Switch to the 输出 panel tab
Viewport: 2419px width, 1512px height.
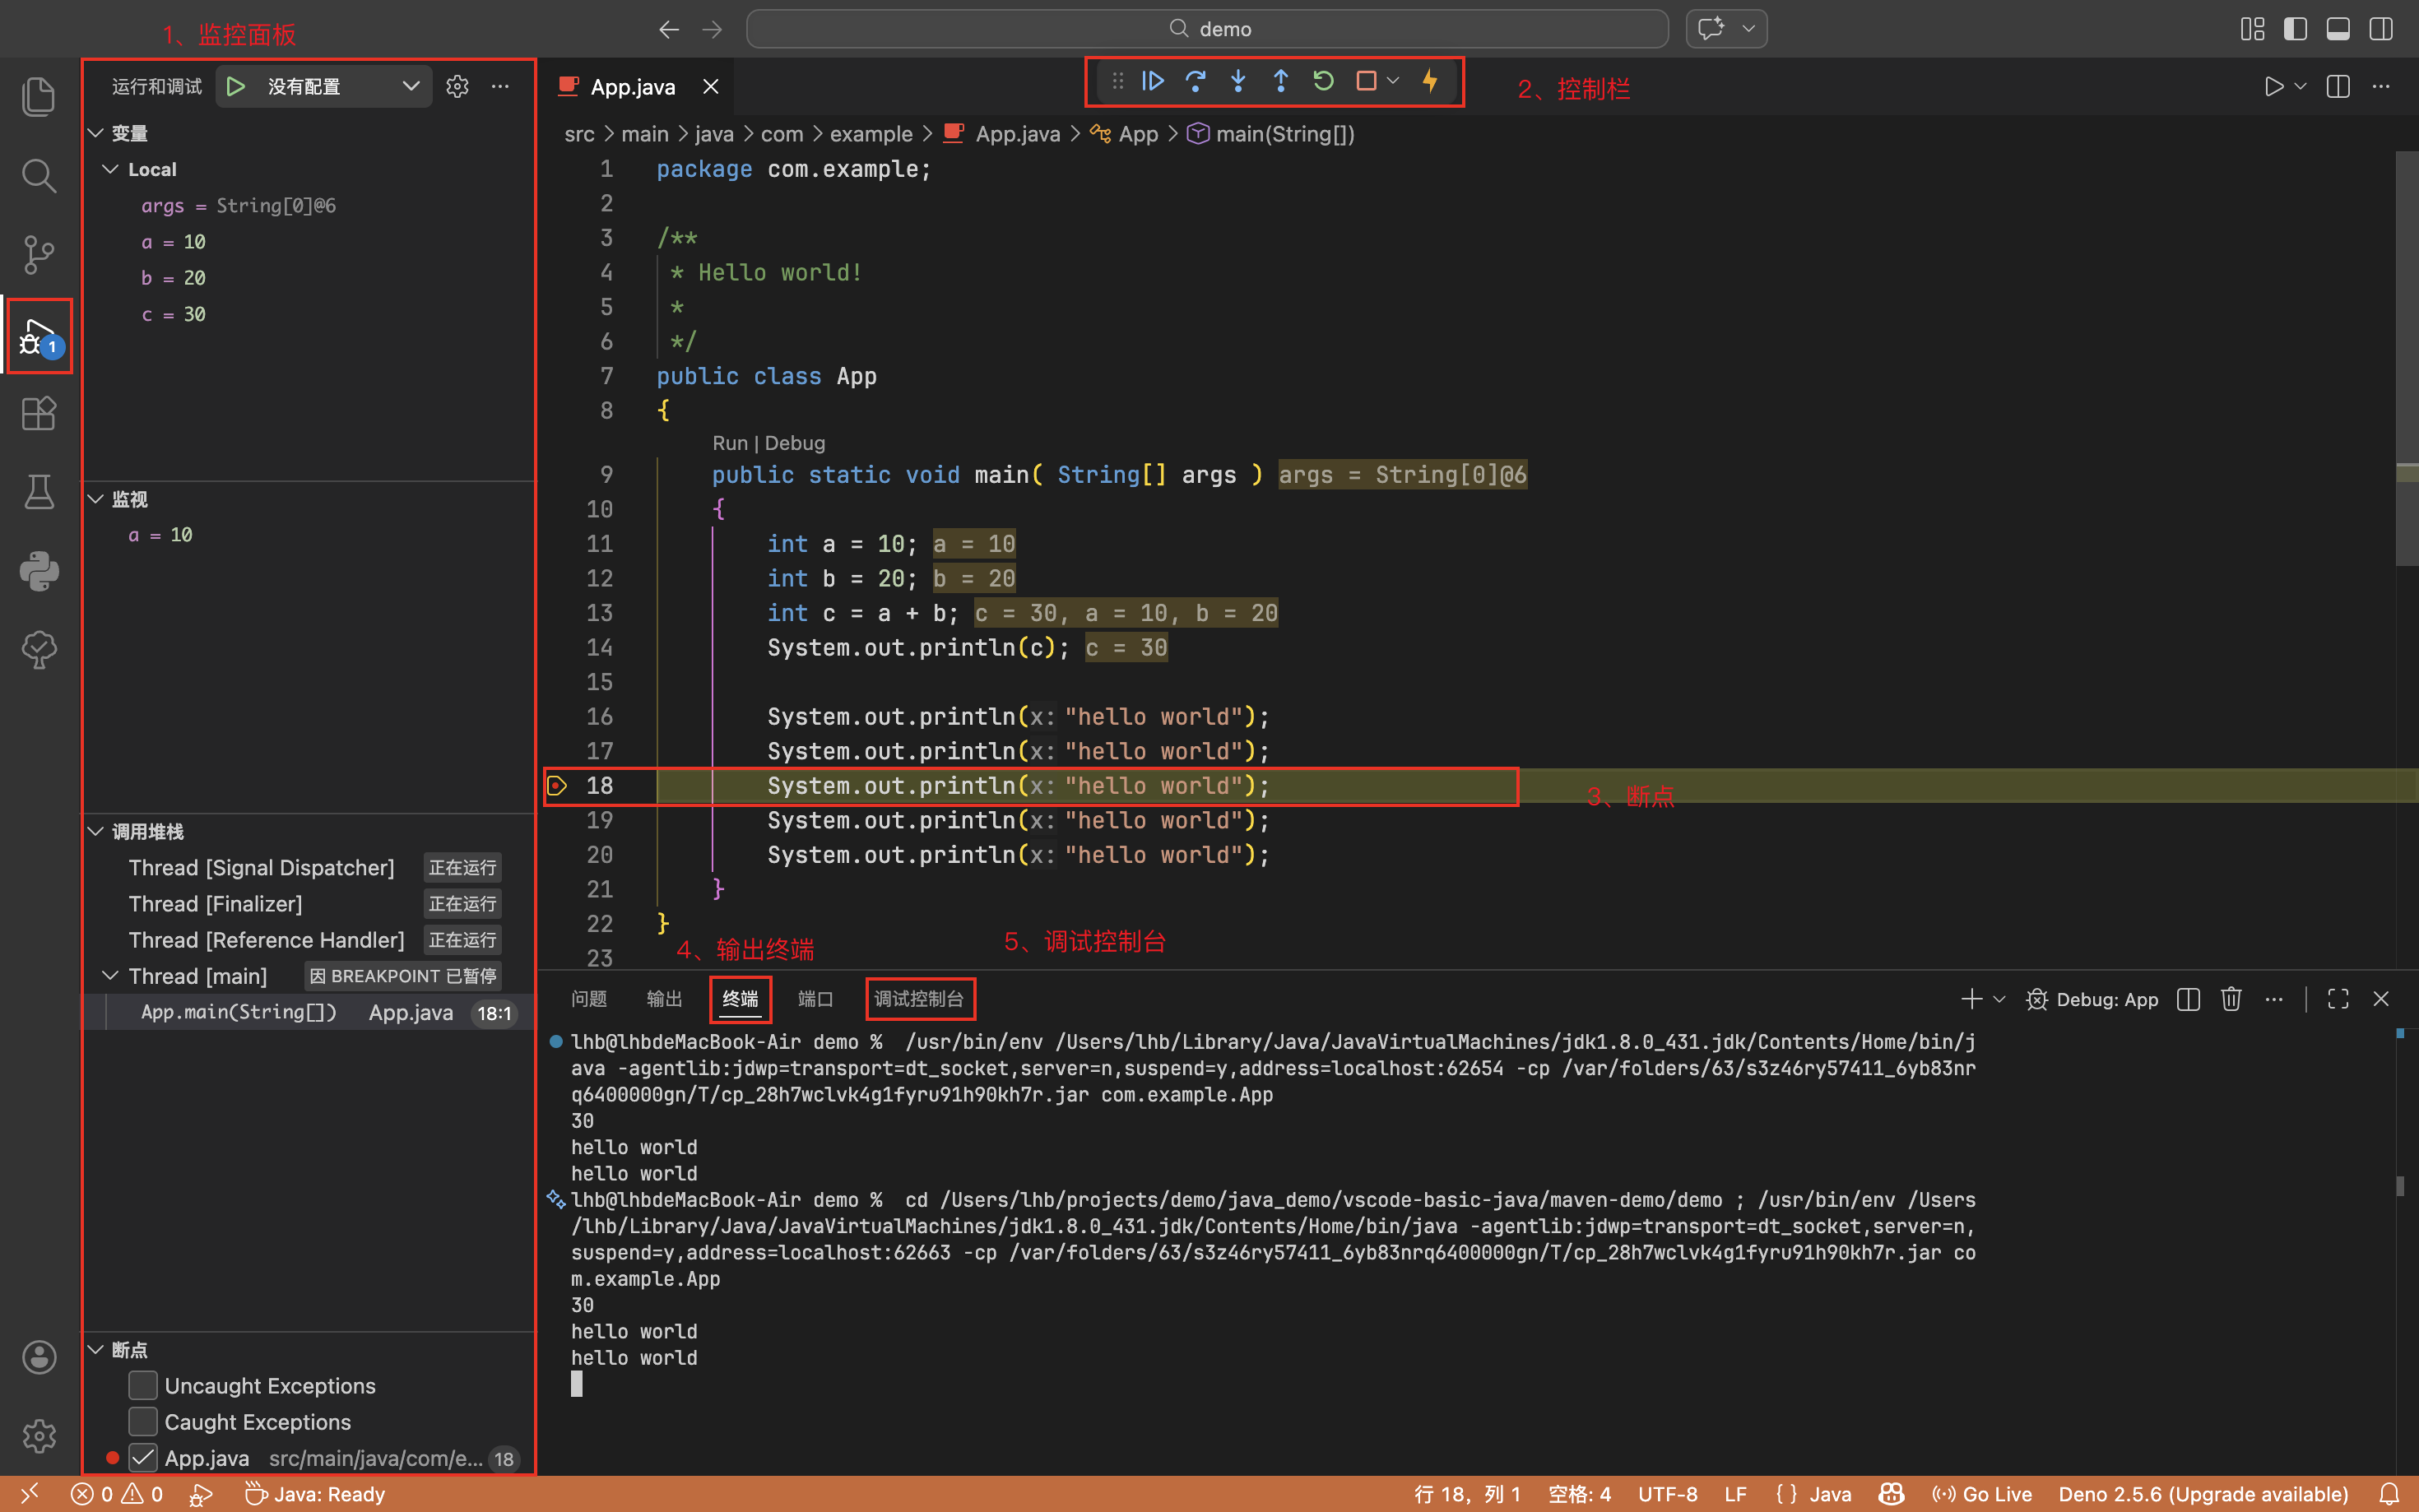click(x=664, y=999)
